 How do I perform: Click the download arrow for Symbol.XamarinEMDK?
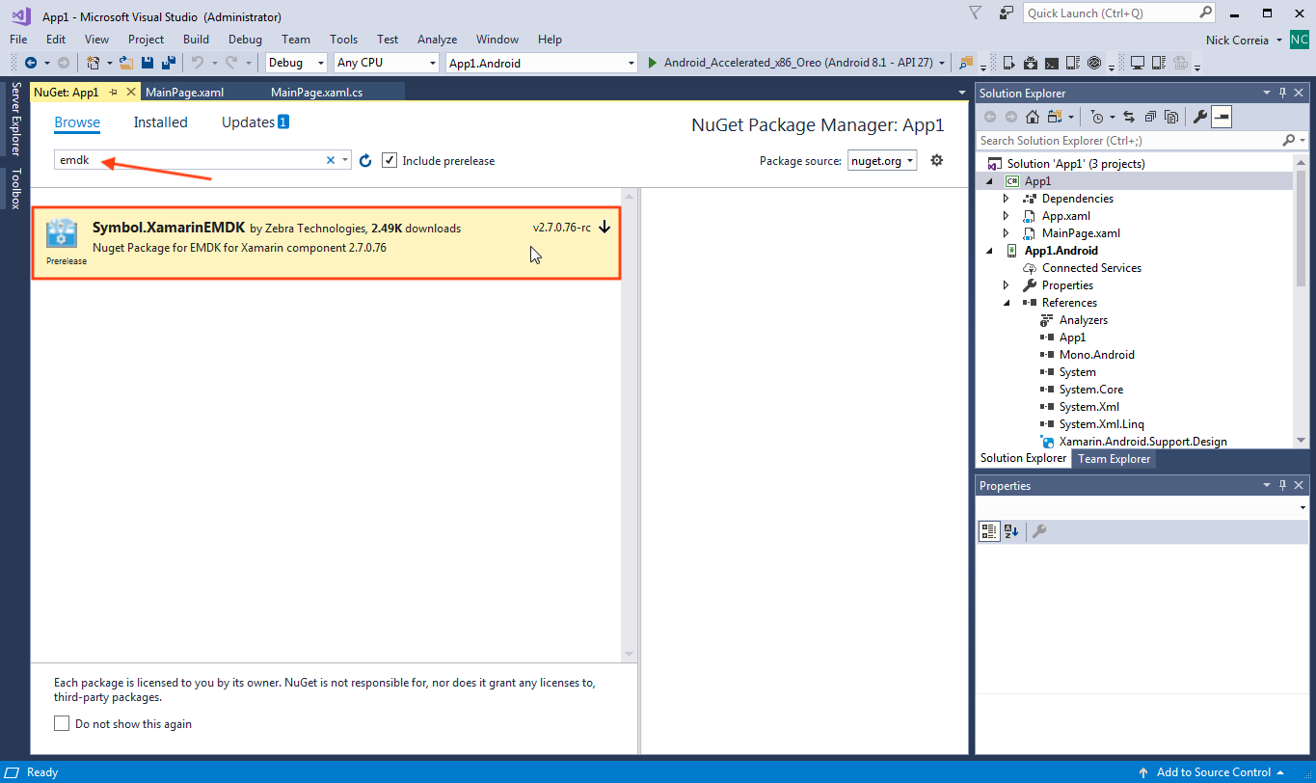click(x=604, y=228)
